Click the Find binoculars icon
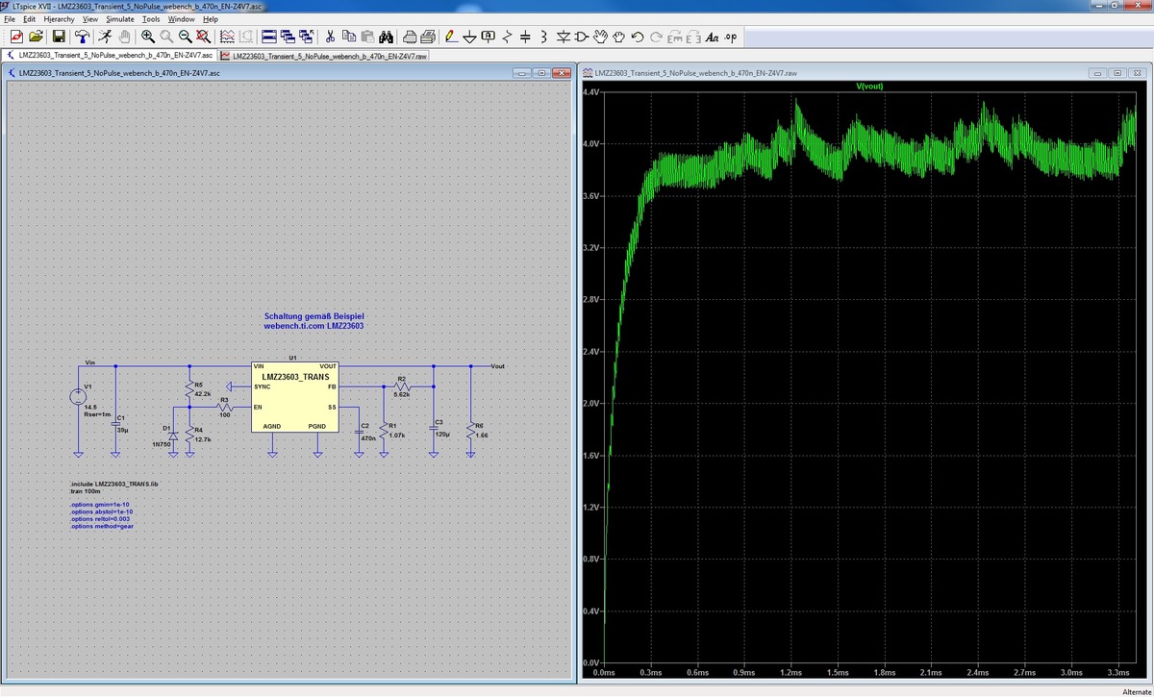This screenshot has height=697, width=1154. [386, 37]
